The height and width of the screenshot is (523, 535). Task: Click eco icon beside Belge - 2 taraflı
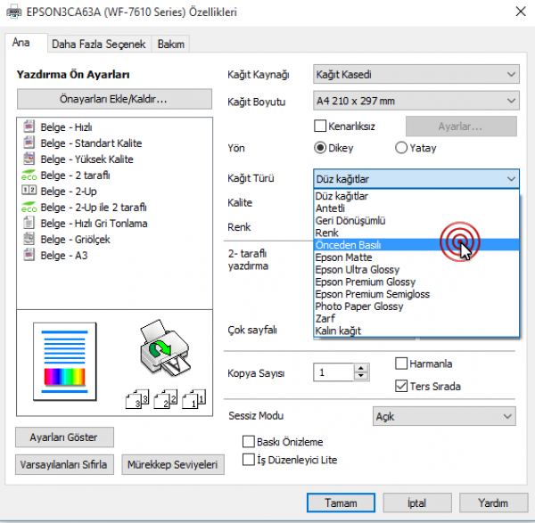click(29, 175)
